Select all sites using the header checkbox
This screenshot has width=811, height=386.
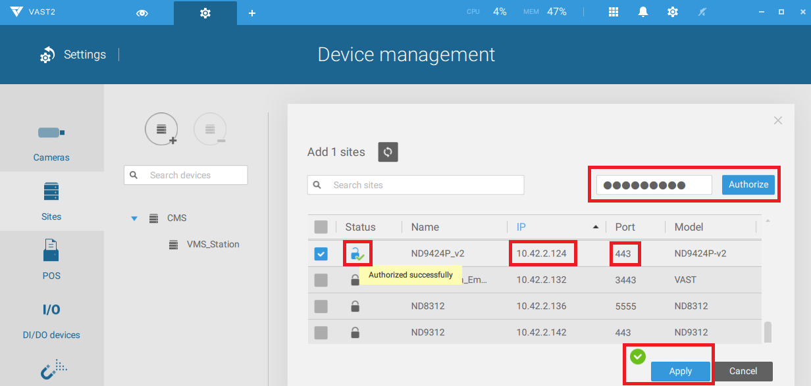[x=321, y=227]
